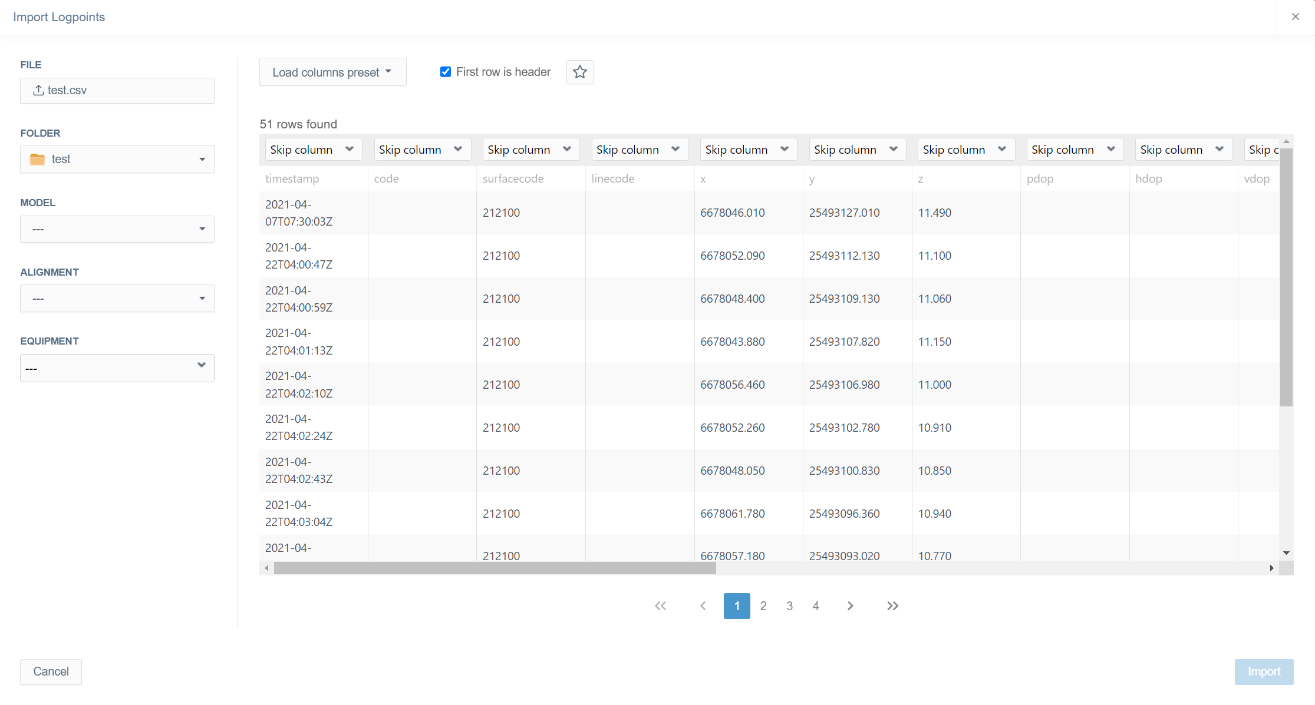Expand the Model dropdown
The image size is (1315, 705).
[117, 229]
